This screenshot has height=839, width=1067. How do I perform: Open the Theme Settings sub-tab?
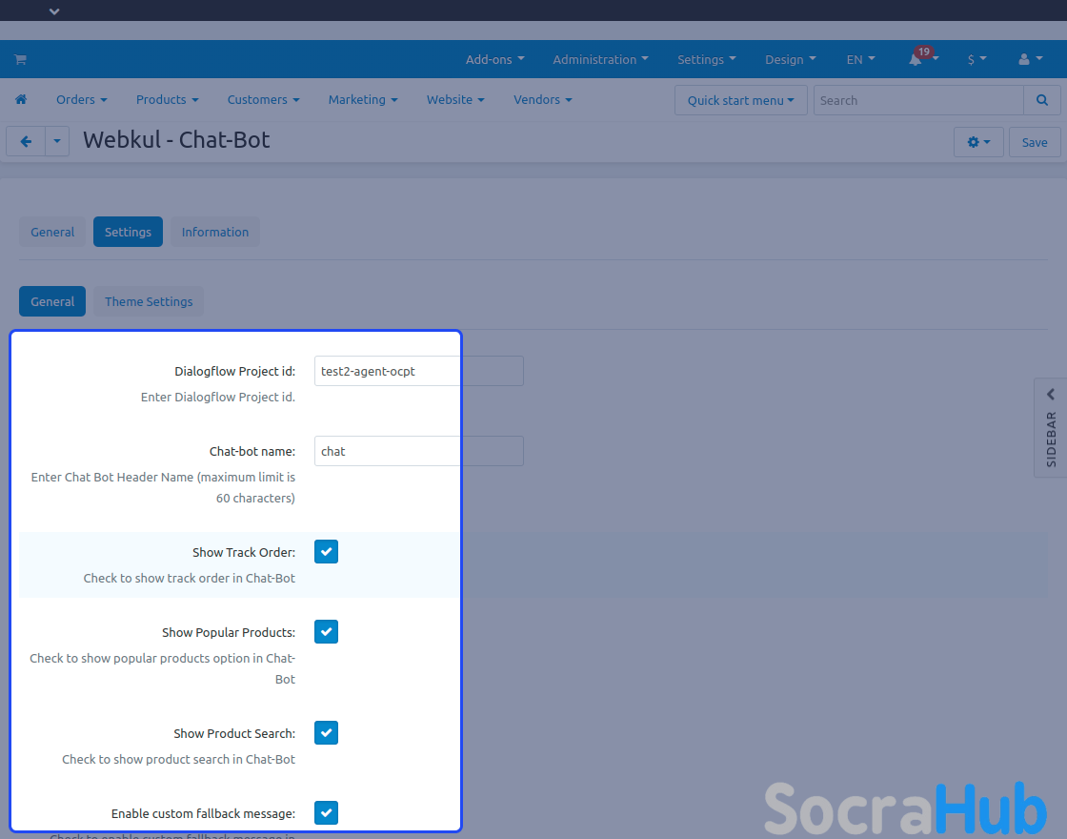pyautogui.click(x=149, y=301)
